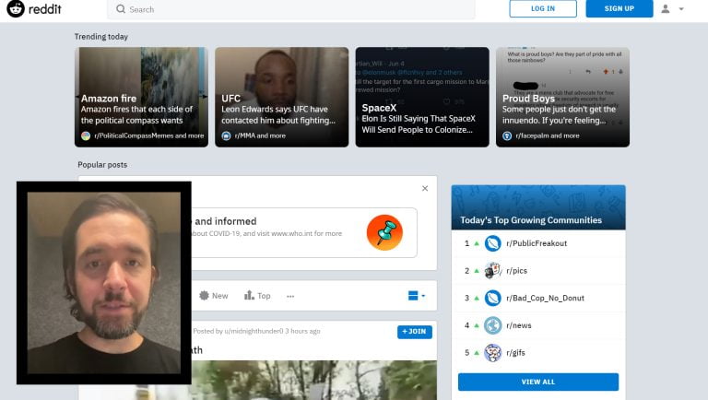Open the UFC trending card
Viewport: 708px width, 400px height.
(282, 97)
